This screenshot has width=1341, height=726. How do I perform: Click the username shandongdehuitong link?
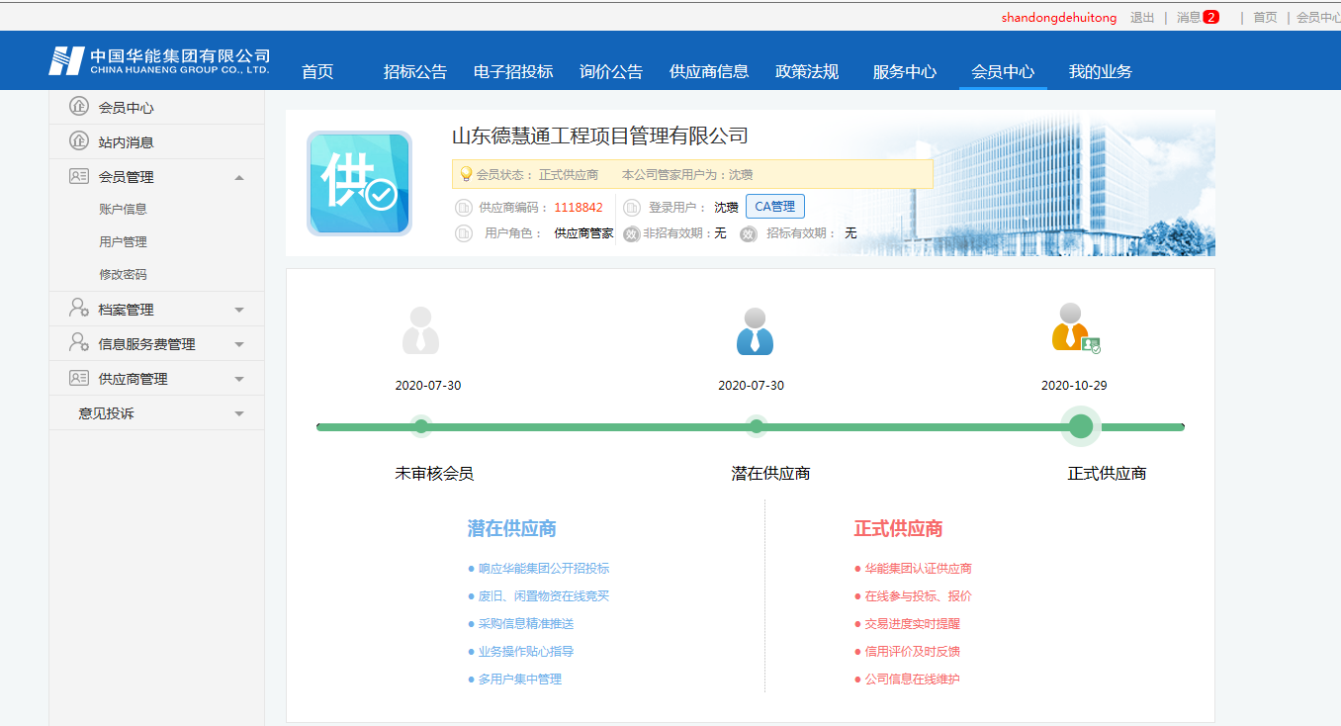click(1059, 17)
